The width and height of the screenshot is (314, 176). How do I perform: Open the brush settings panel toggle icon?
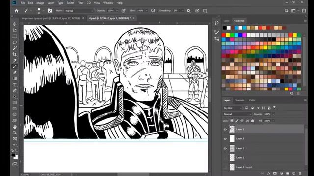(50, 11)
